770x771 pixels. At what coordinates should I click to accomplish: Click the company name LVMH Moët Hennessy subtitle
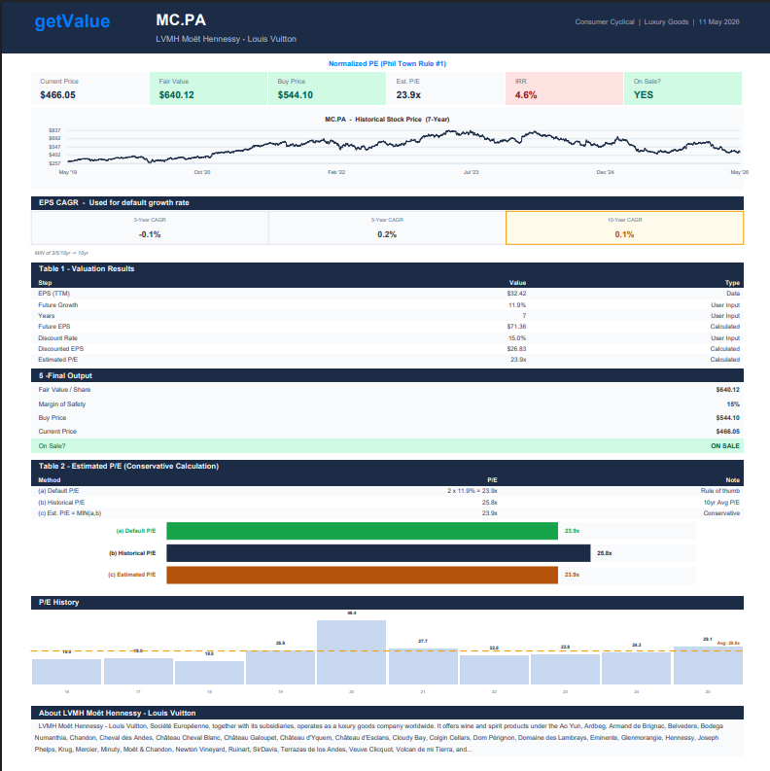click(226, 39)
